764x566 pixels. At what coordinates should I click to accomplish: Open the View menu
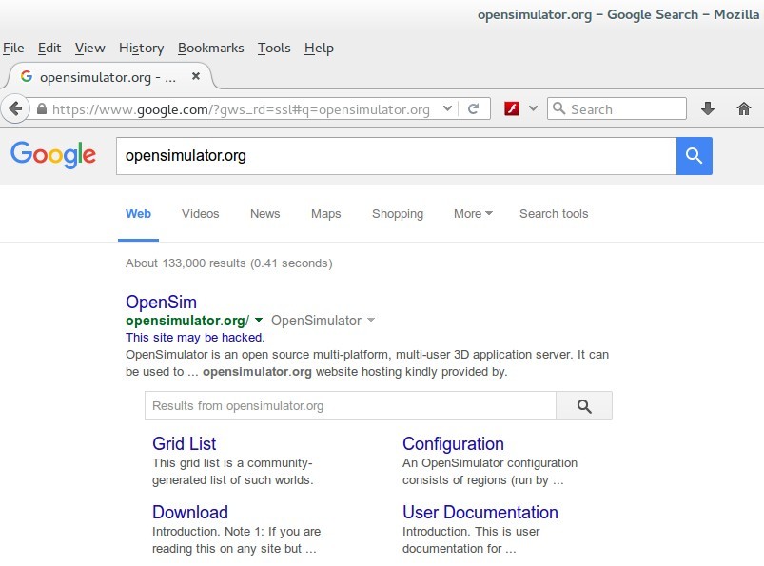coord(89,48)
